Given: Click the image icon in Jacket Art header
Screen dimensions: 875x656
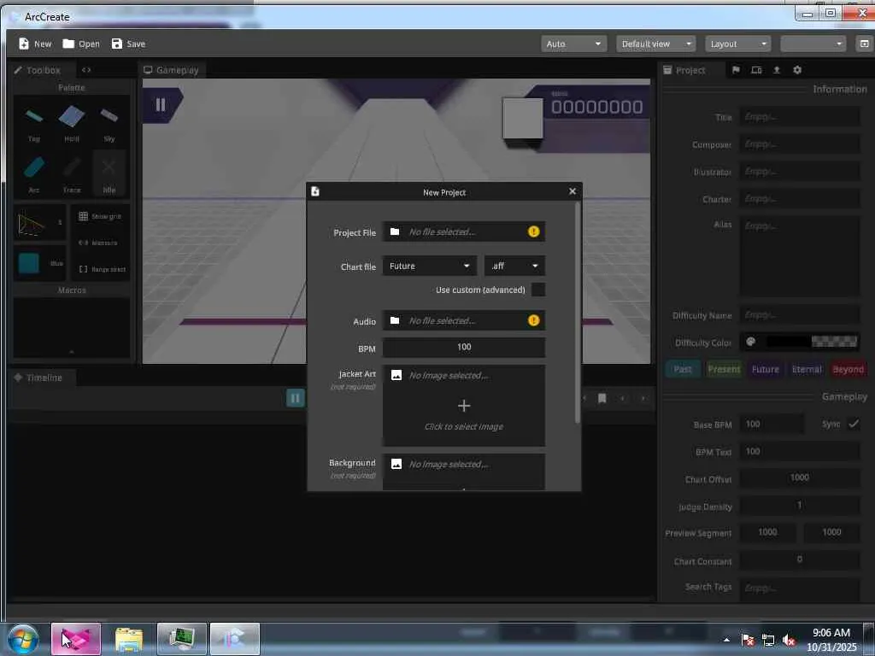Looking at the screenshot, I should point(396,375).
